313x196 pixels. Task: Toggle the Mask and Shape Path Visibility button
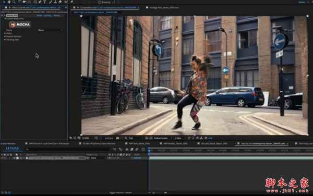point(100,138)
